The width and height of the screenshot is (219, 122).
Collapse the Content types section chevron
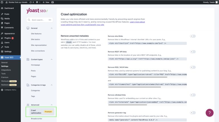(52, 59)
